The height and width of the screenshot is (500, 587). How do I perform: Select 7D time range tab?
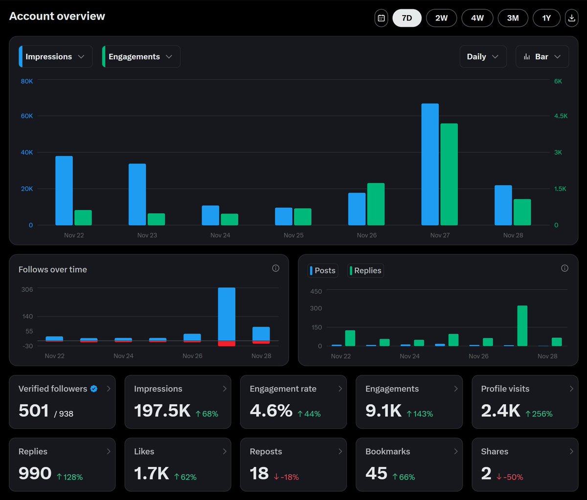[407, 18]
